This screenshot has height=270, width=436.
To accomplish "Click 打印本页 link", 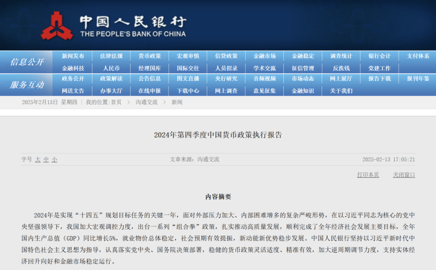I will 368,175.
